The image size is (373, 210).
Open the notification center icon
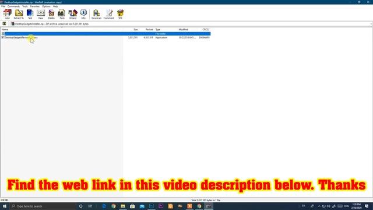coord(367,206)
